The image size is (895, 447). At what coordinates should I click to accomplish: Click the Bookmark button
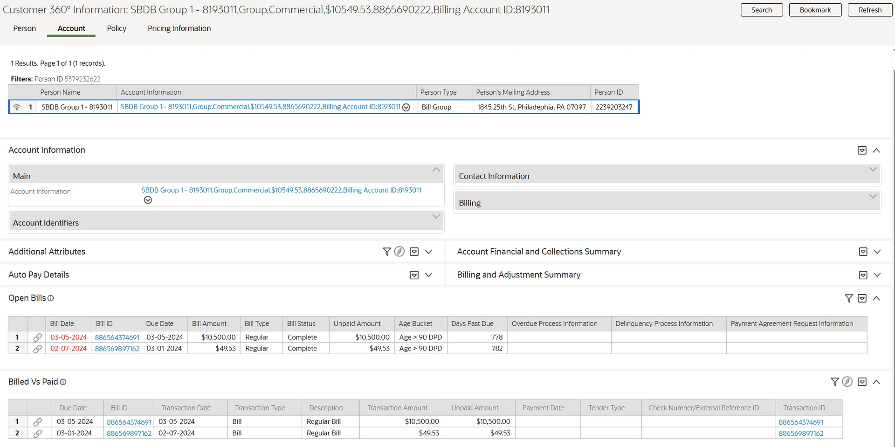pos(815,10)
